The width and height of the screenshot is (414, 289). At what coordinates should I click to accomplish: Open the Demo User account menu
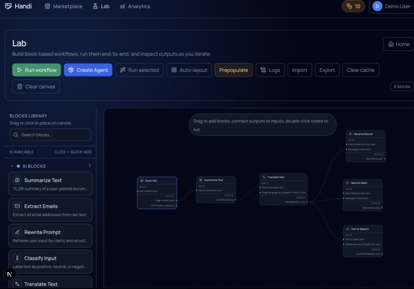pyautogui.click(x=391, y=6)
